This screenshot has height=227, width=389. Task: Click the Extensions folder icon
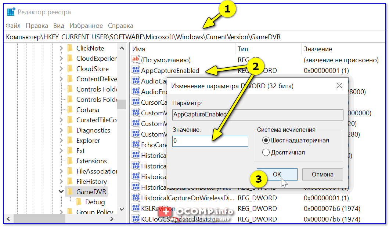pos(70,161)
